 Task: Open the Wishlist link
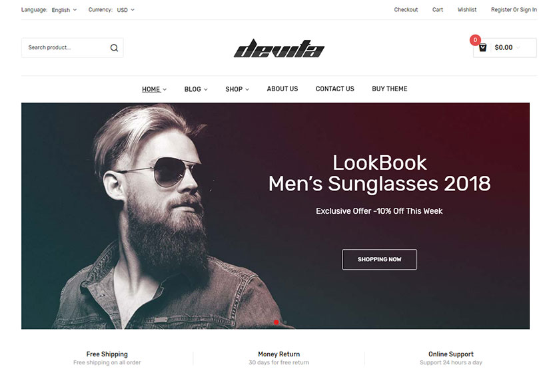click(467, 10)
